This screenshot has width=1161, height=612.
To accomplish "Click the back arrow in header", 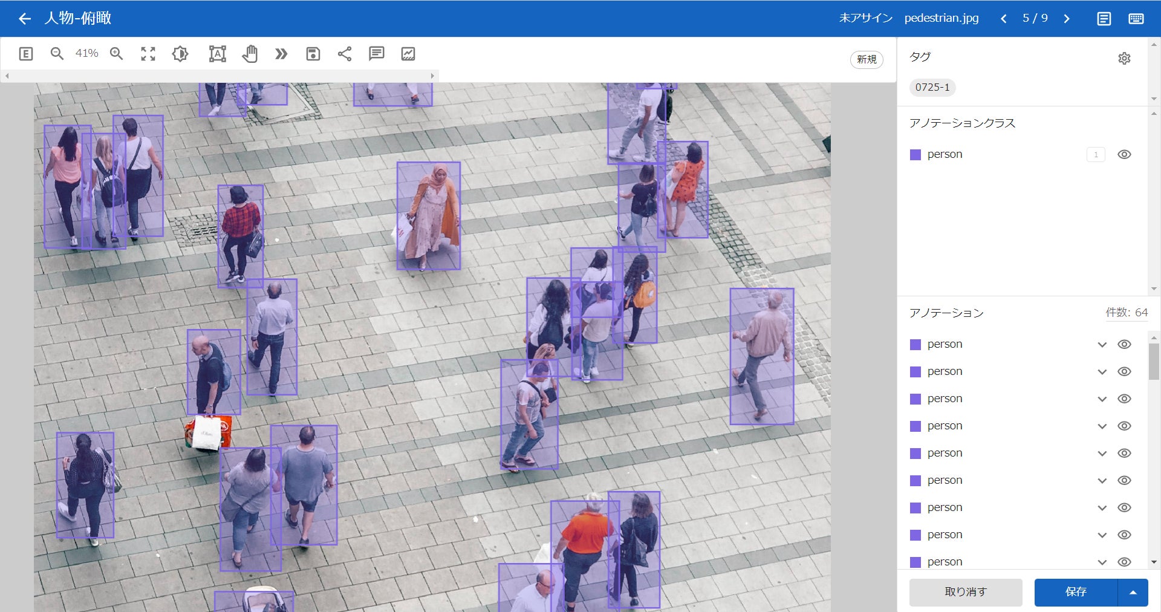I will [x=24, y=19].
